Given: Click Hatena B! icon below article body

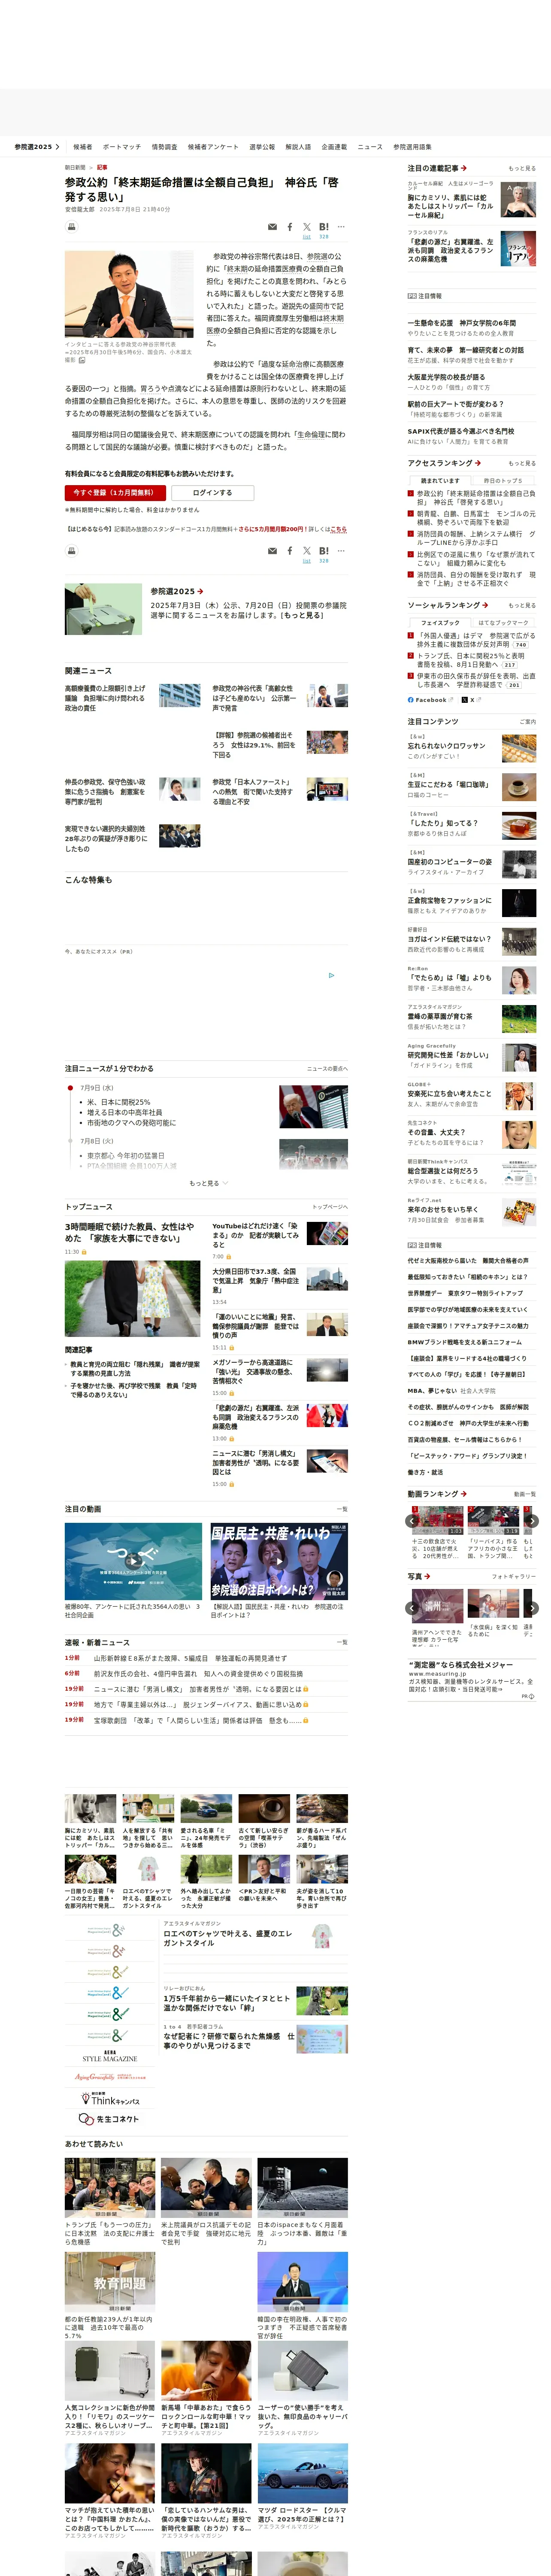Looking at the screenshot, I should [324, 551].
